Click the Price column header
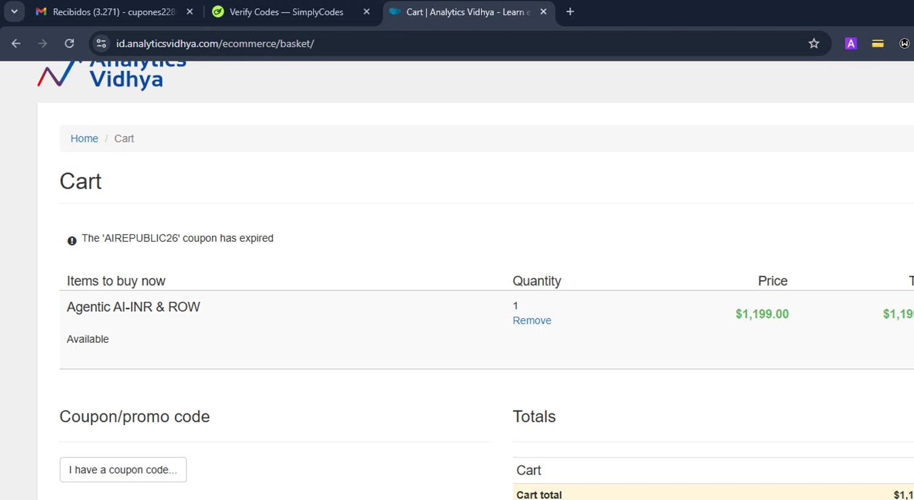914x500 pixels. click(773, 281)
